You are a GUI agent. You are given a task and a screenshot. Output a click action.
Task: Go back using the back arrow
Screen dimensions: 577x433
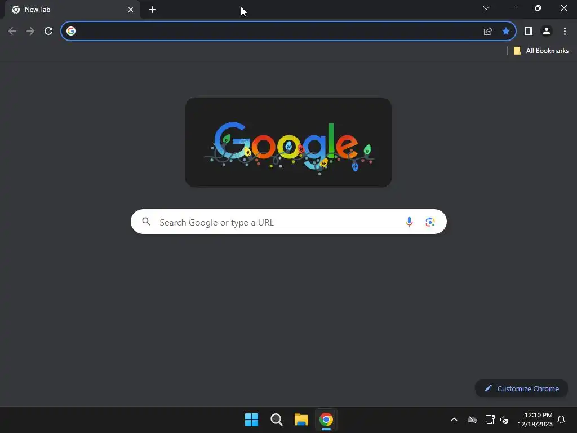coord(12,32)
